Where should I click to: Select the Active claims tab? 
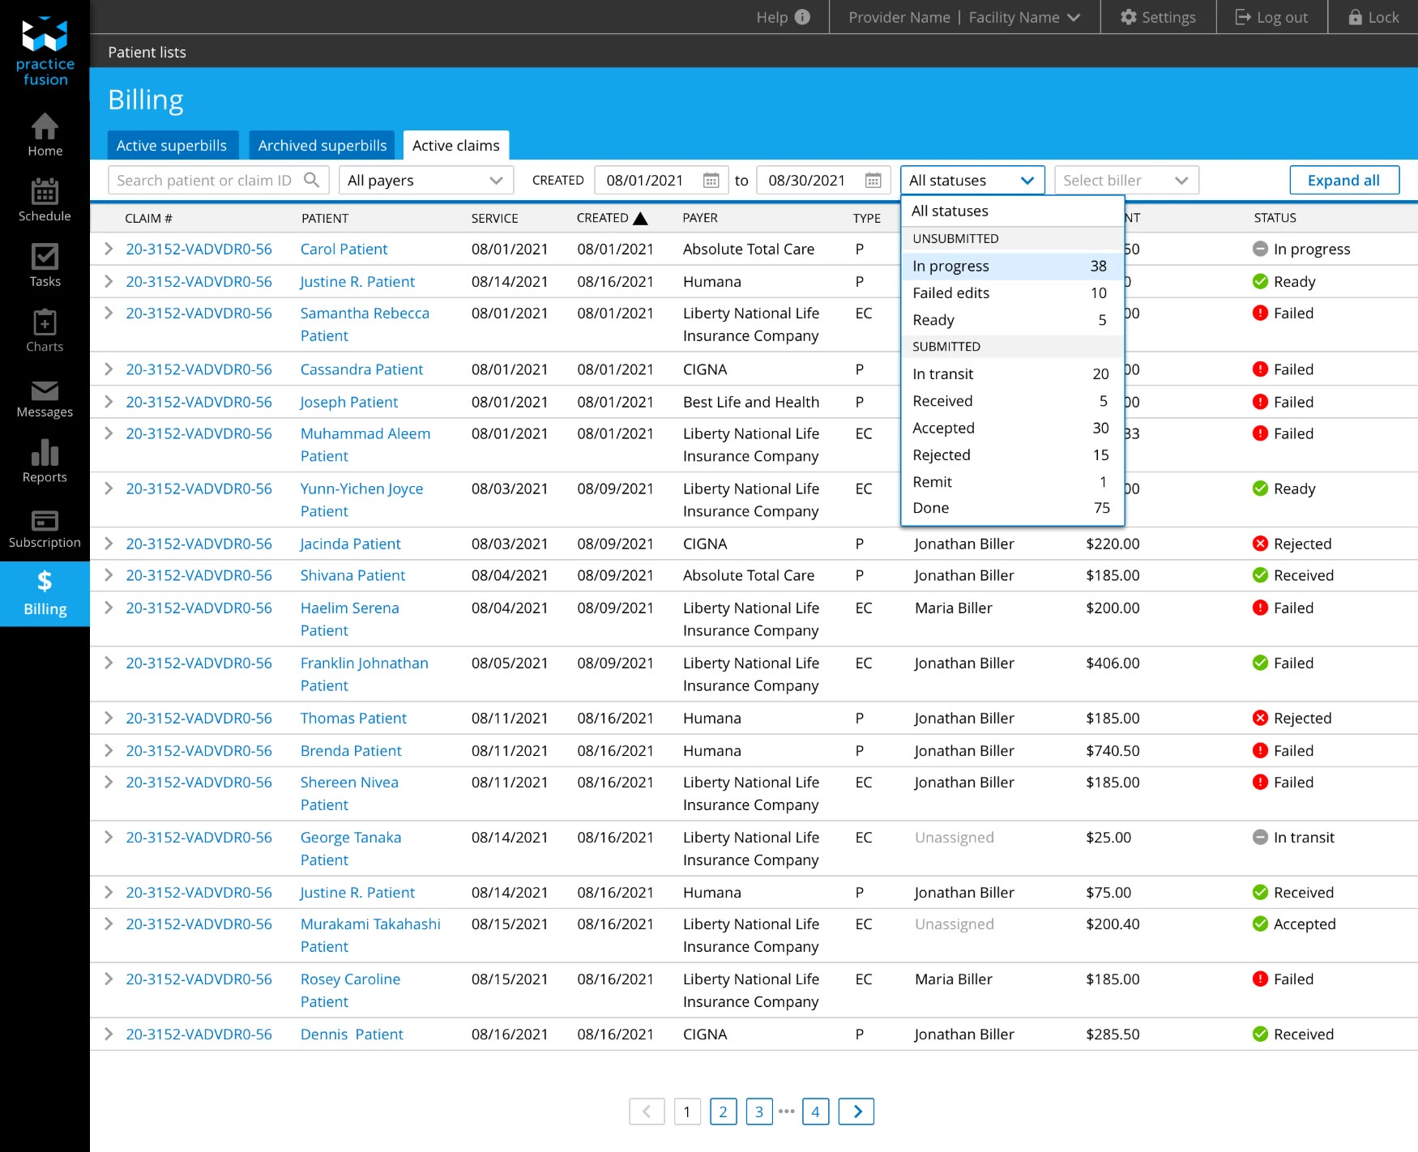tap(456, 145)
